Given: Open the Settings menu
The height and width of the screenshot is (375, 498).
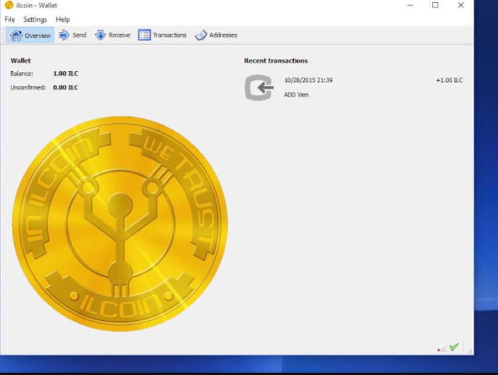Looking at the screenshot, I should 35,19.
